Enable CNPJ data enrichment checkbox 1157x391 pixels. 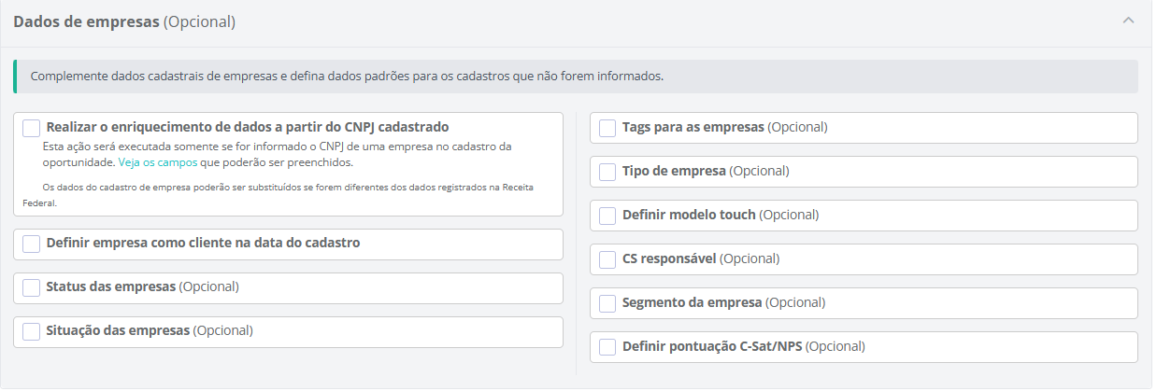click(32, 129)
